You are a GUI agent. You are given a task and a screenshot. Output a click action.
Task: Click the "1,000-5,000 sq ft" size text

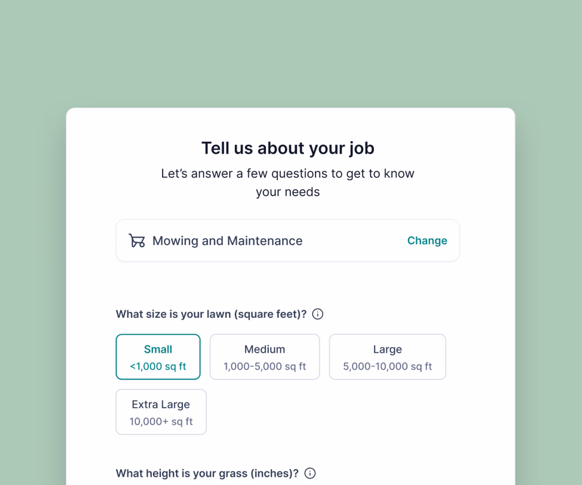pos(265,367)
